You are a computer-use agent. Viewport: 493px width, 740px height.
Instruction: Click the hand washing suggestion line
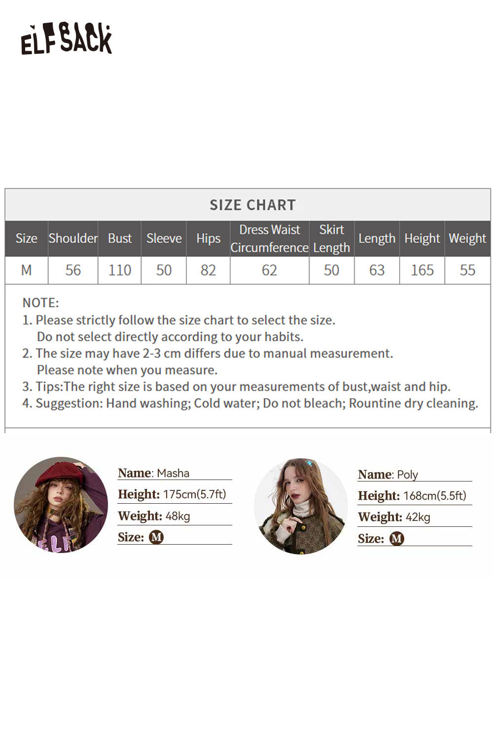coord(250,403)
